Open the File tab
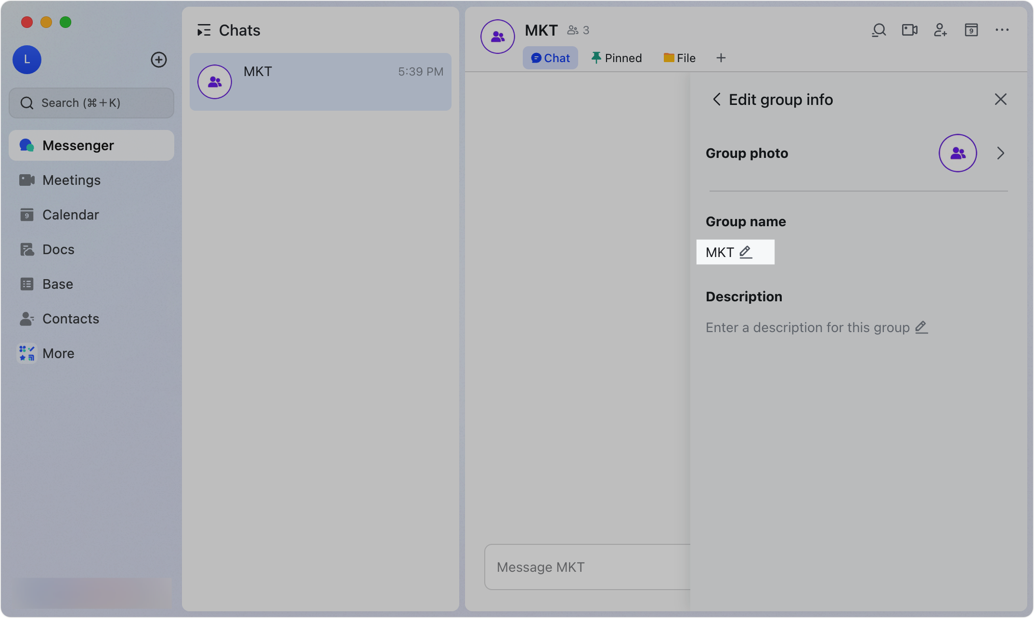The height and width of the screenshot is (618, 1034). click(679, 58)
